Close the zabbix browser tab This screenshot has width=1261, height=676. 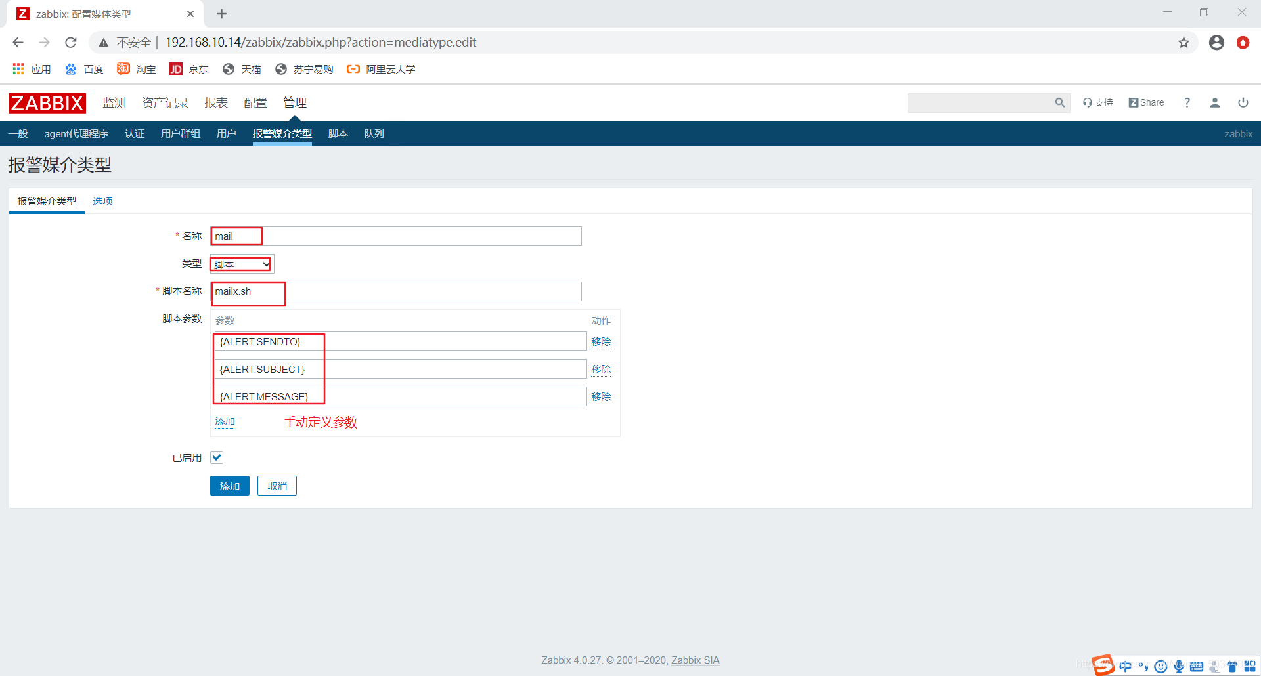[190, 14]
